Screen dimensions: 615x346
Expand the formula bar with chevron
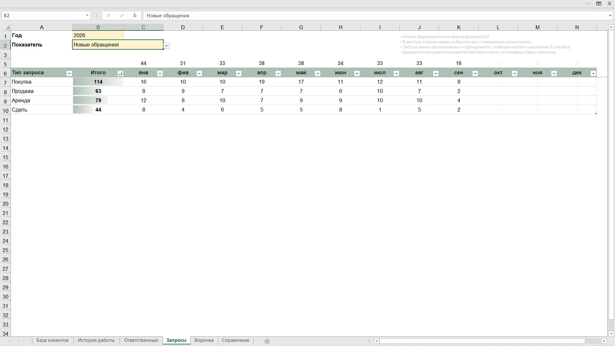coord(610,15)
